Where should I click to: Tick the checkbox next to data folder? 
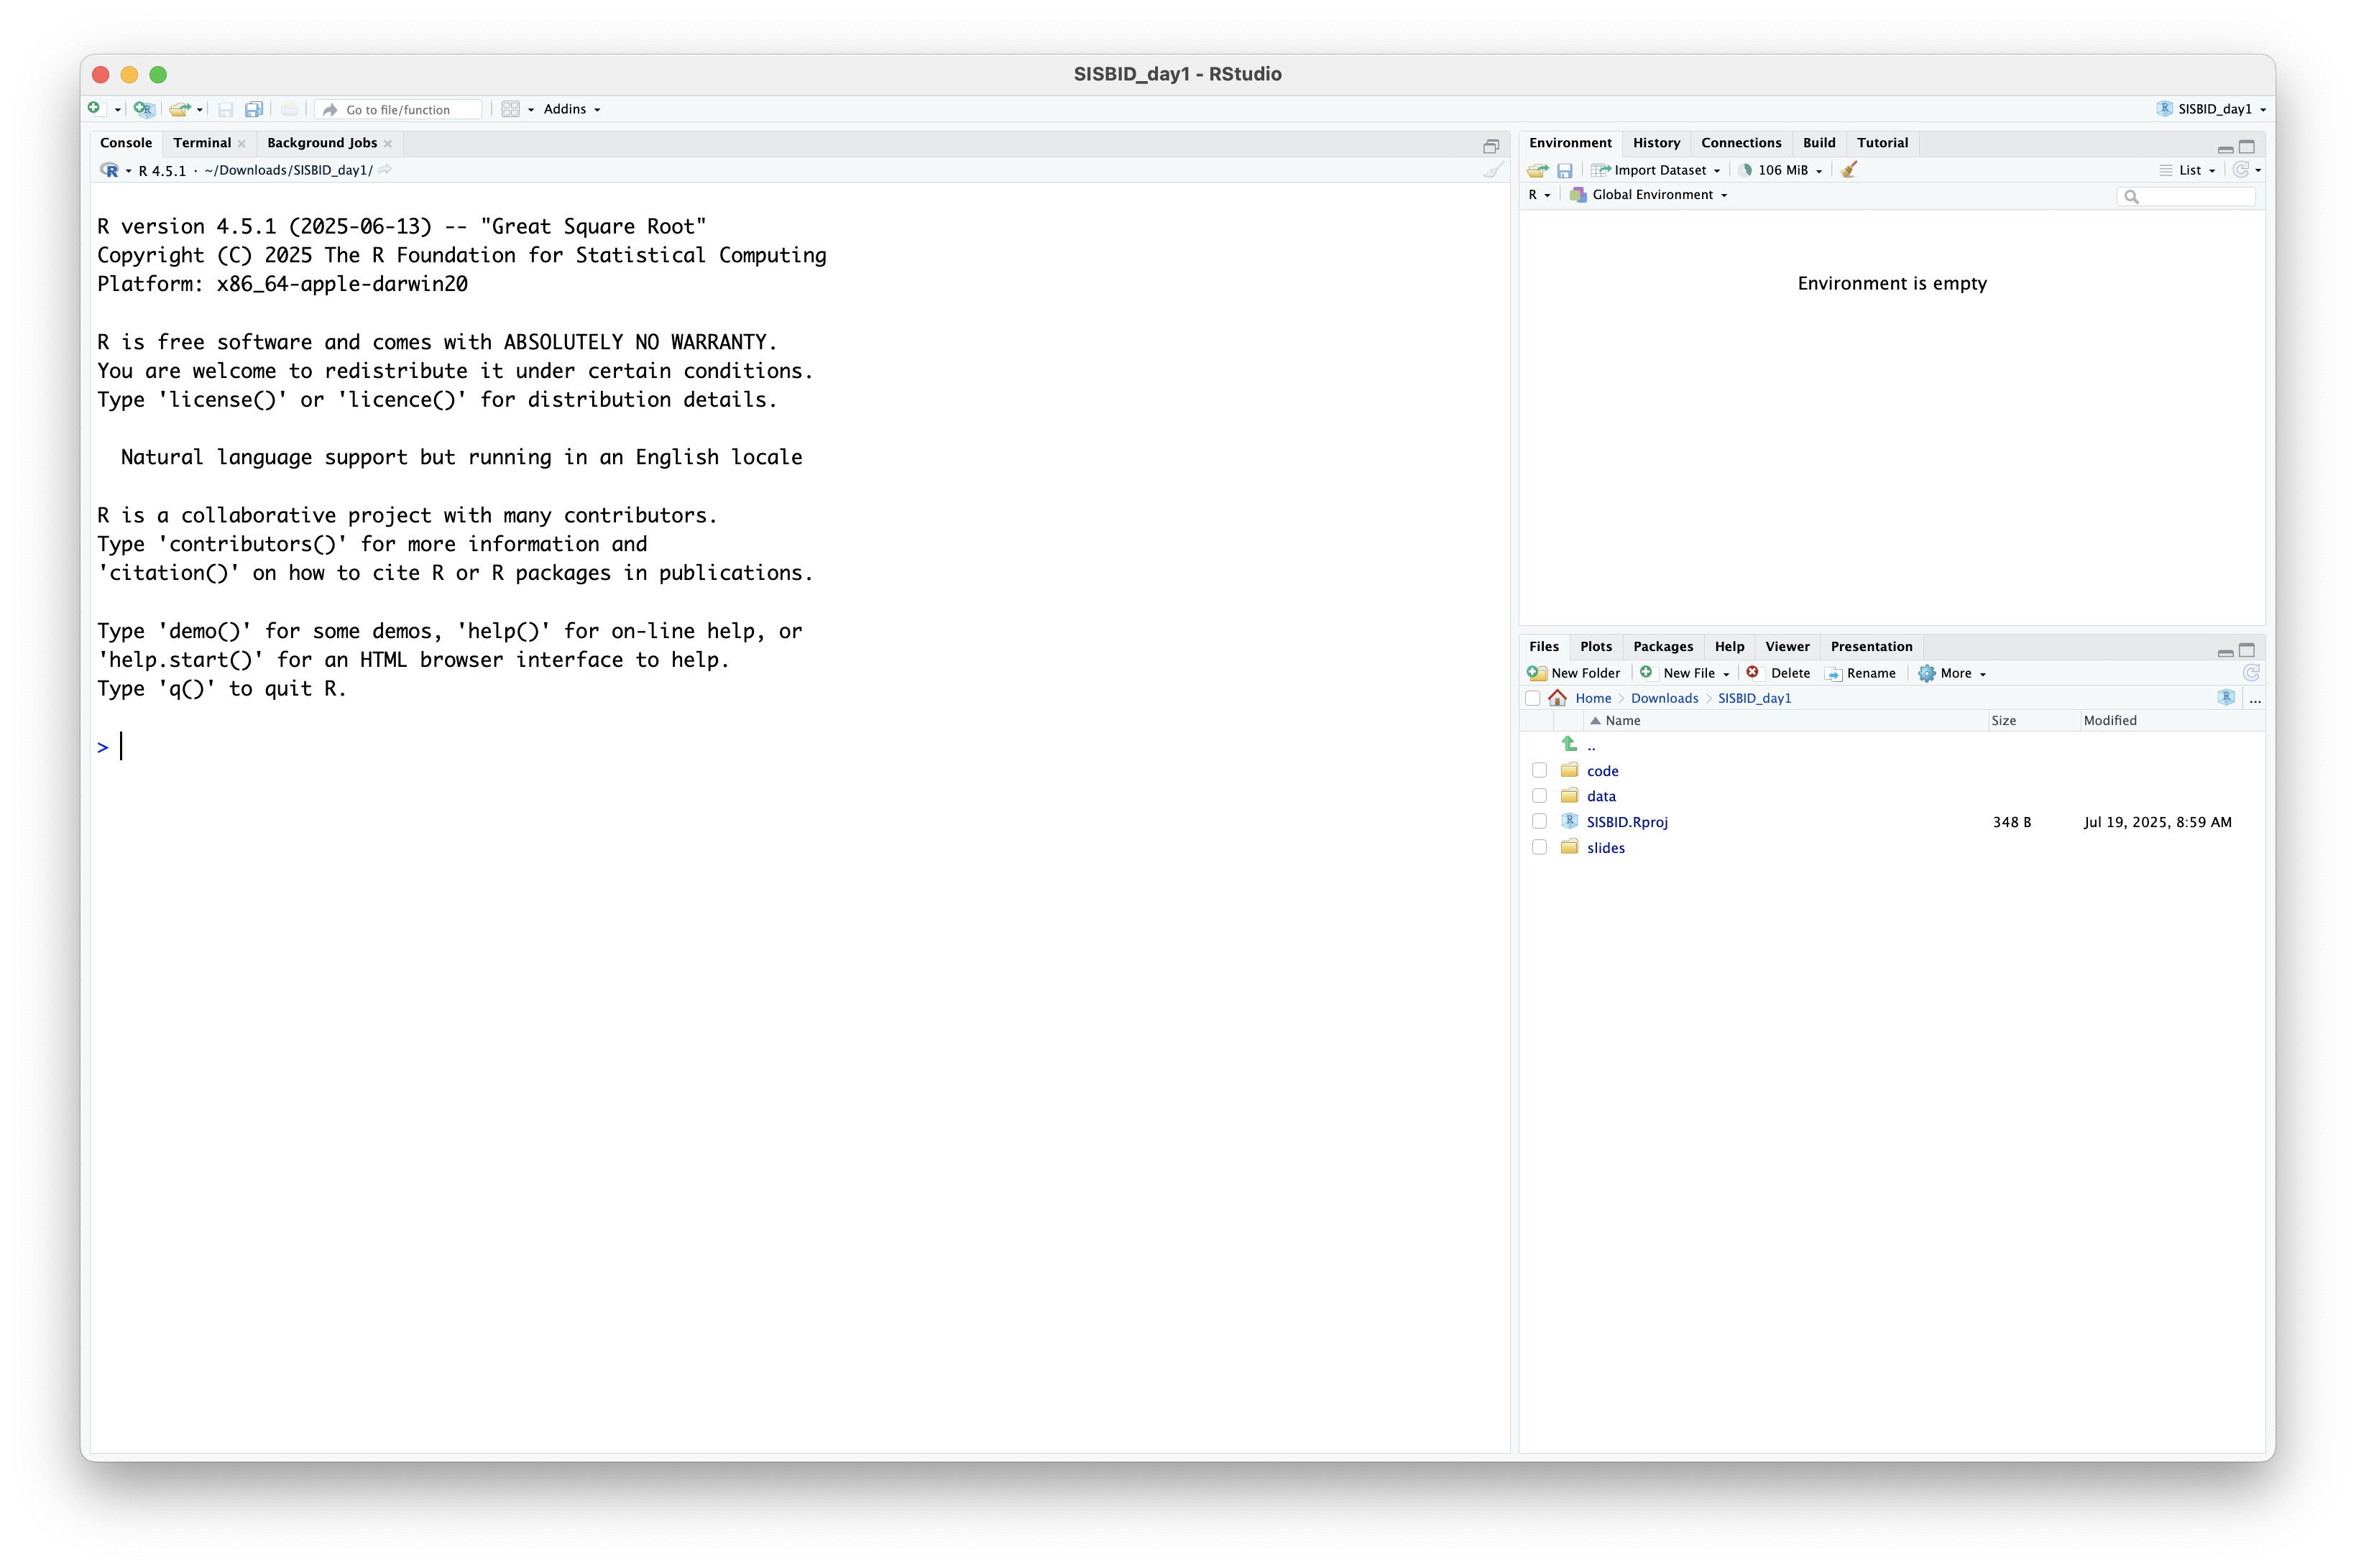point(1540,796)
